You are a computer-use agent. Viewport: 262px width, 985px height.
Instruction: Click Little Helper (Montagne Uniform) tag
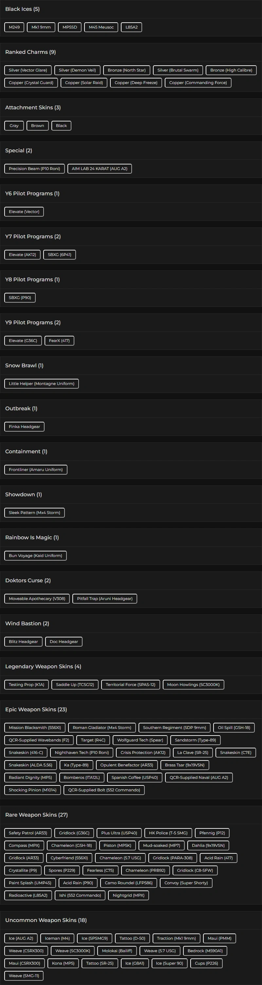tap(42, 383)
